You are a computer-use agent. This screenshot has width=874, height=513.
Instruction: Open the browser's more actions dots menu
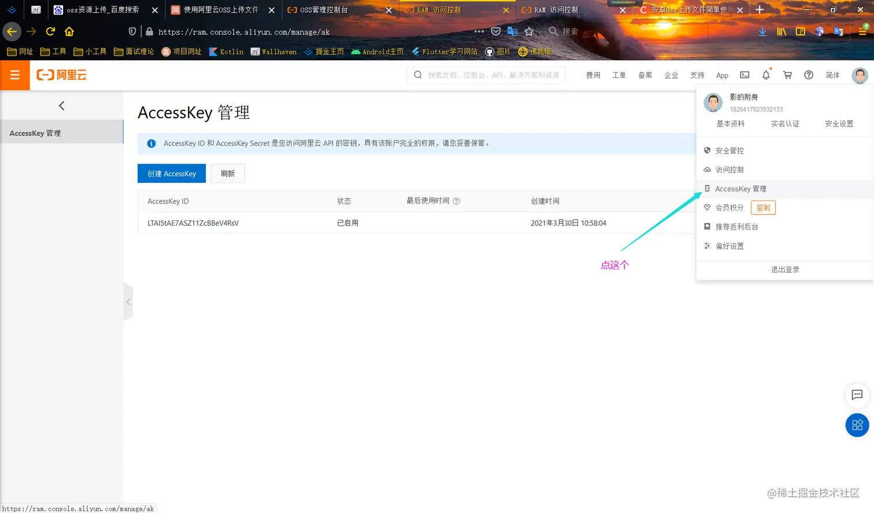479,32
